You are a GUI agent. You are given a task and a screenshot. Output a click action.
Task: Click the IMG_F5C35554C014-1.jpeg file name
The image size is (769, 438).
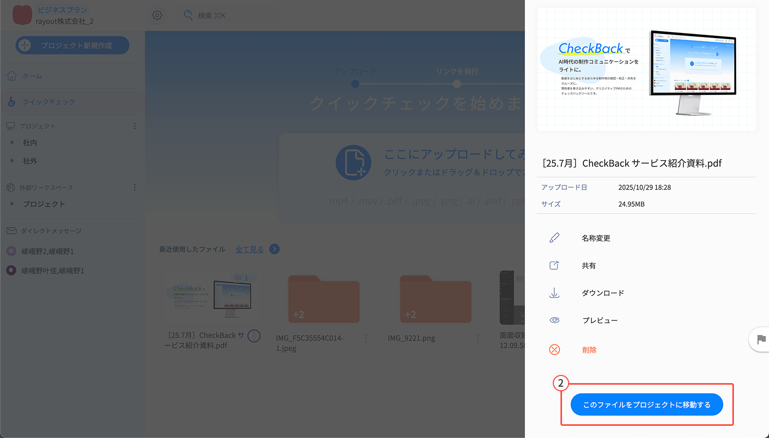point(310,343)
